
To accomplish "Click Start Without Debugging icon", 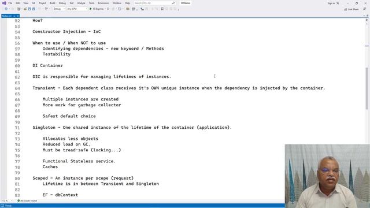I will click(108, 9).
